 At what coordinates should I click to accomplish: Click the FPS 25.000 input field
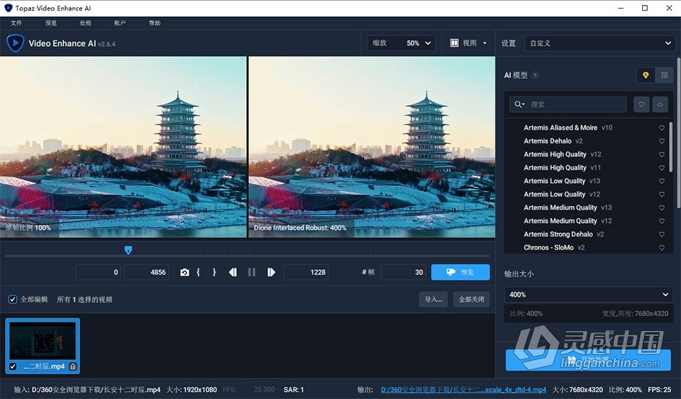262,390
